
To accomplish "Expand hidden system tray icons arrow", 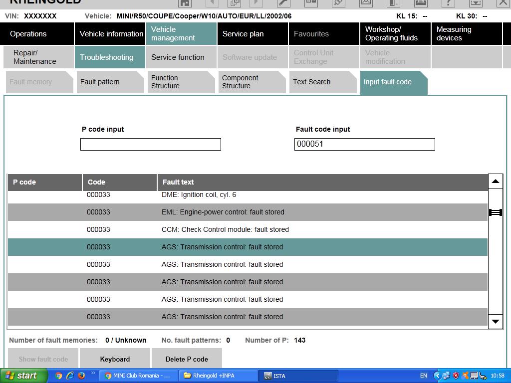I will [437, 376].
